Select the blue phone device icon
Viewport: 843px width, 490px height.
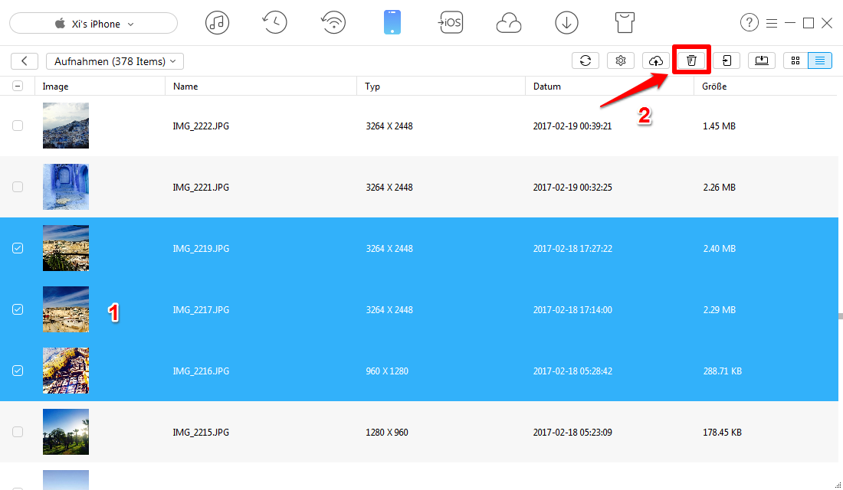(392, 23)
